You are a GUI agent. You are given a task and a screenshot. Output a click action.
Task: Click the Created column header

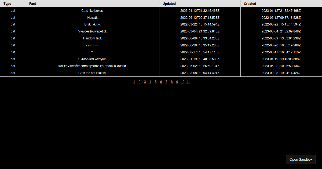coord(250,4)
